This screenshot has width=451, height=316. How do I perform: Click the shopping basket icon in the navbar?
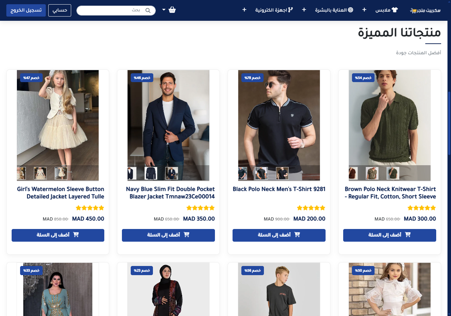point(172,10)
